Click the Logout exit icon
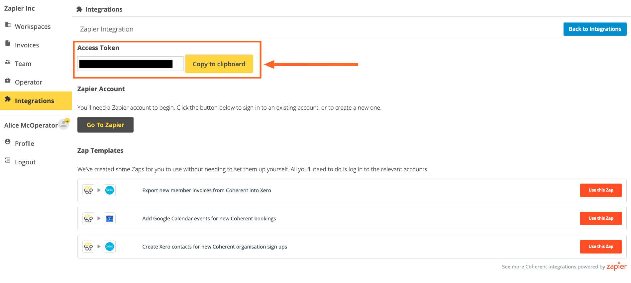 (x=8, y=160)
